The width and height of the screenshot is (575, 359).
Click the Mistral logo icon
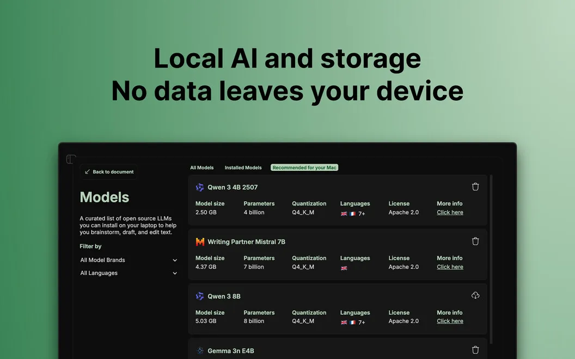[200, 242]
